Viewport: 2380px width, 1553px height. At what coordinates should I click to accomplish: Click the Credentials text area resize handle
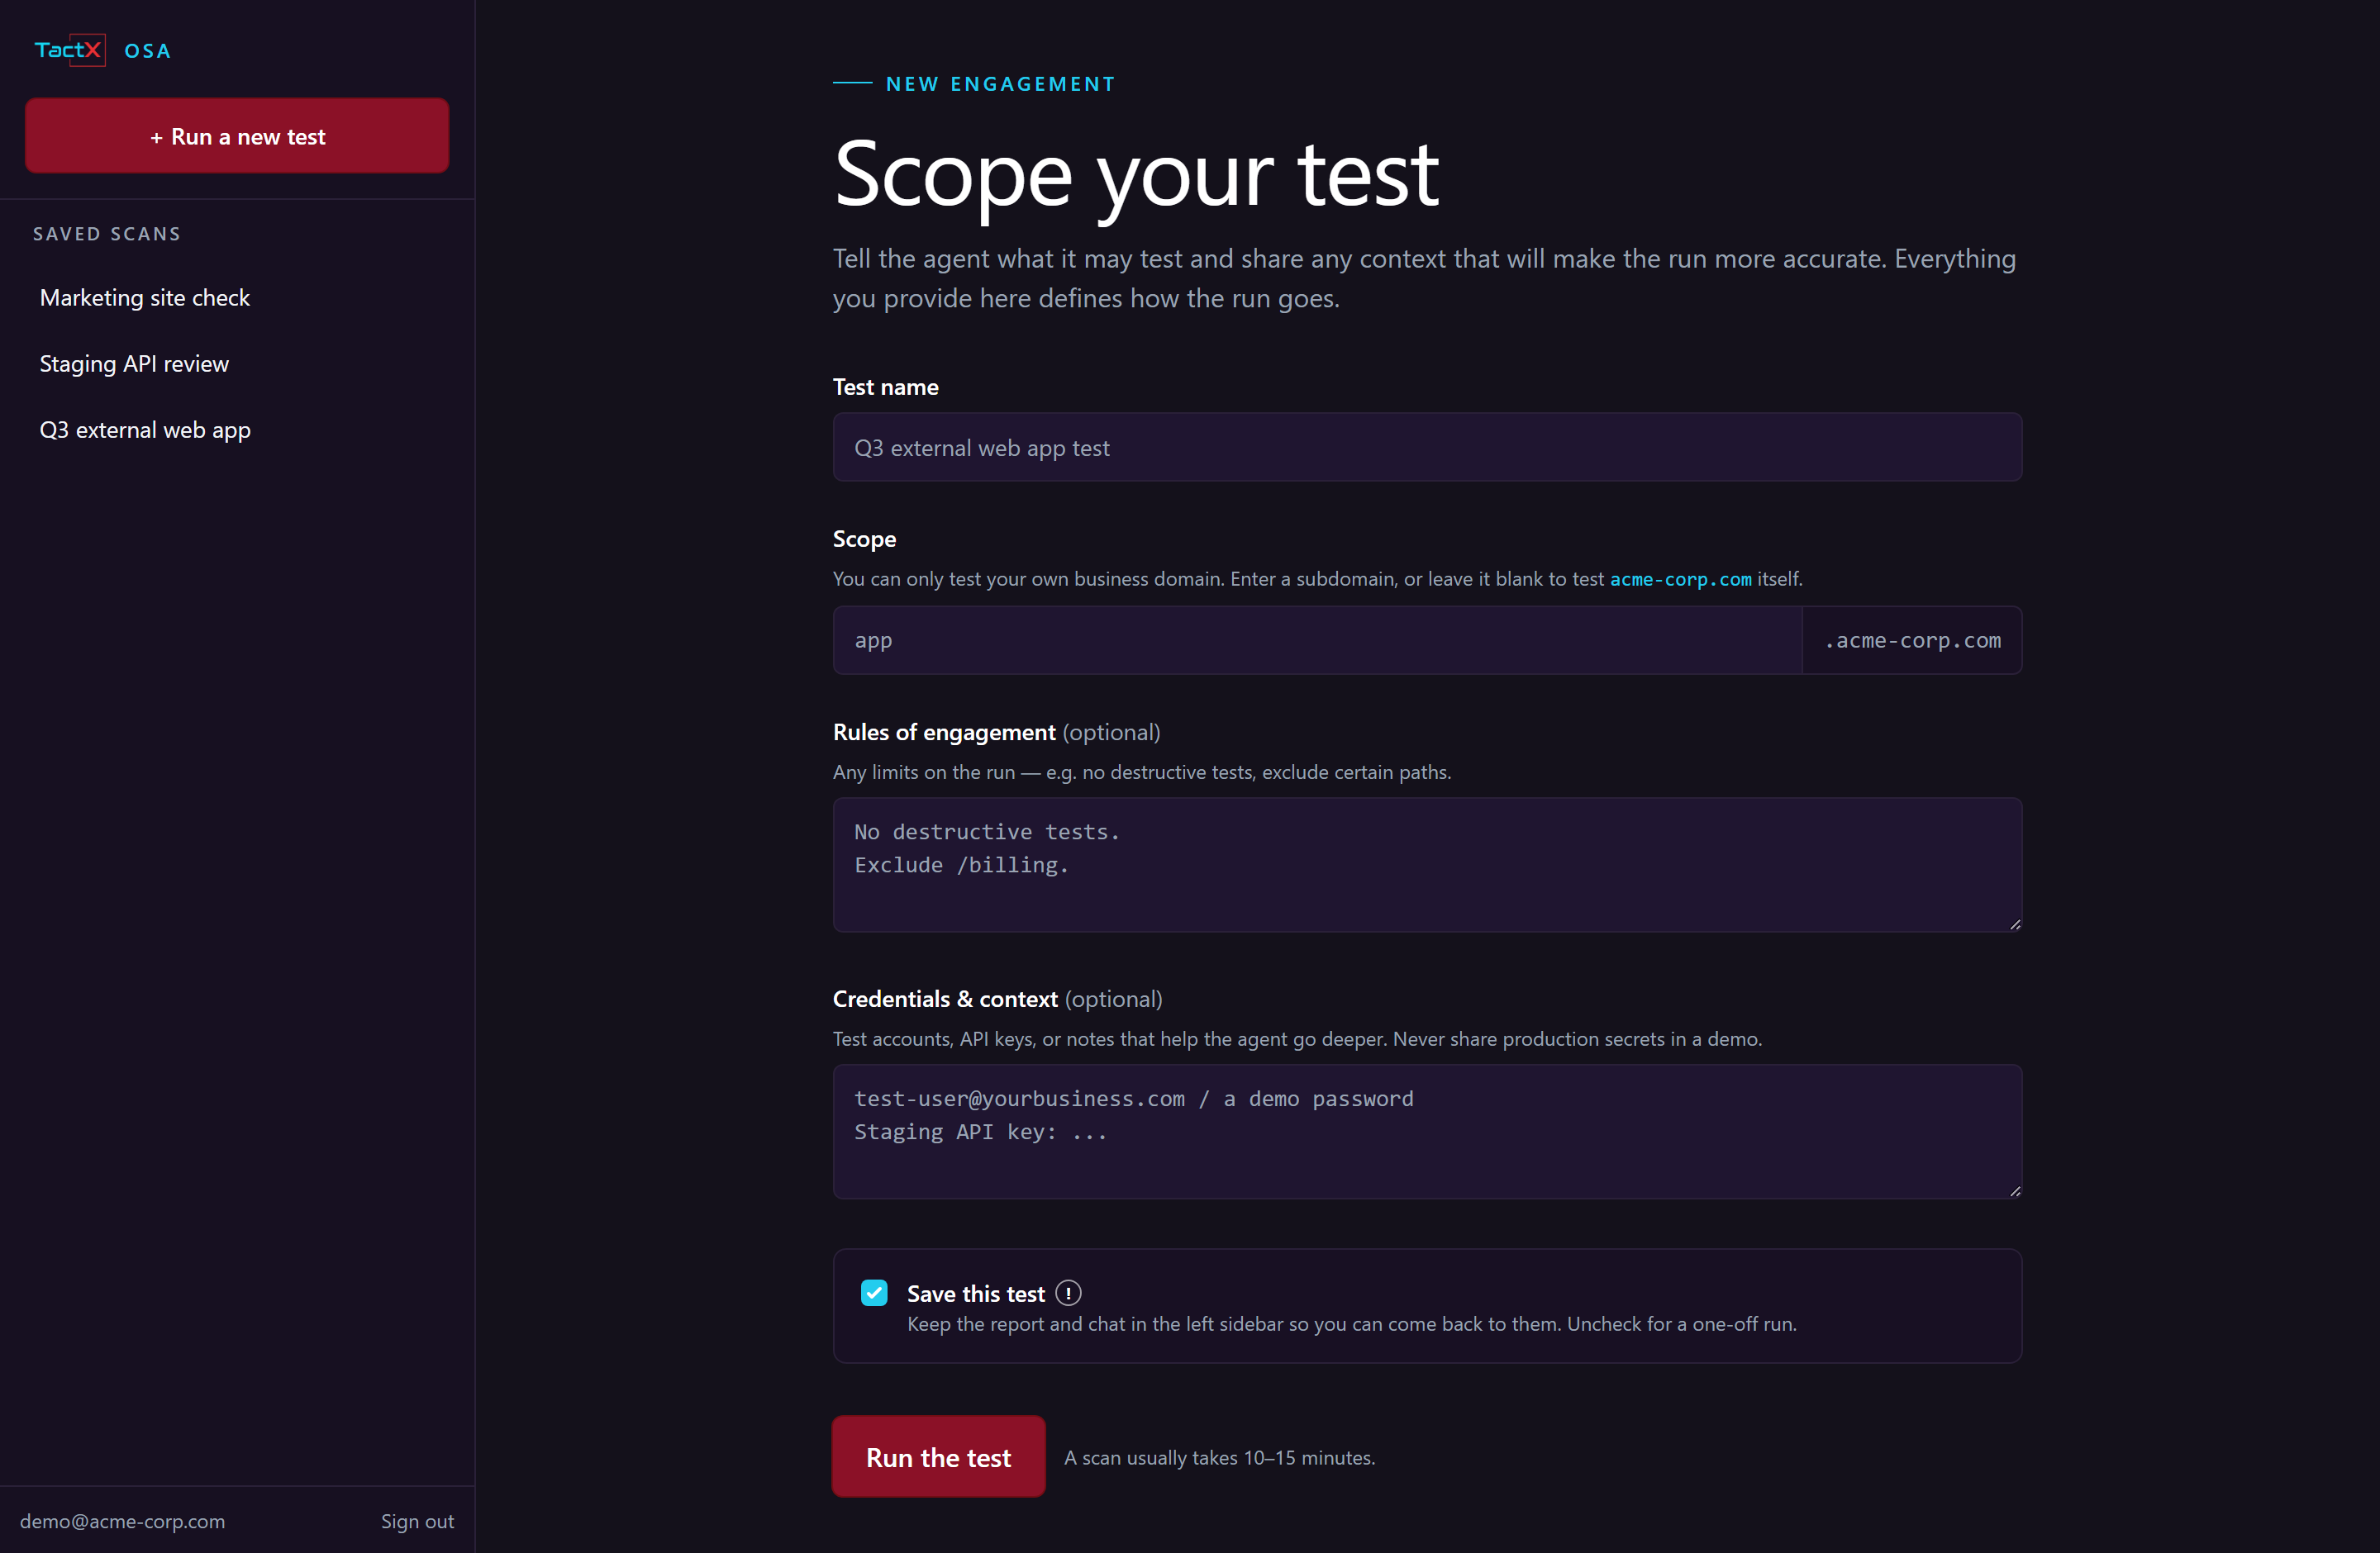[x=2014, y=1190]
